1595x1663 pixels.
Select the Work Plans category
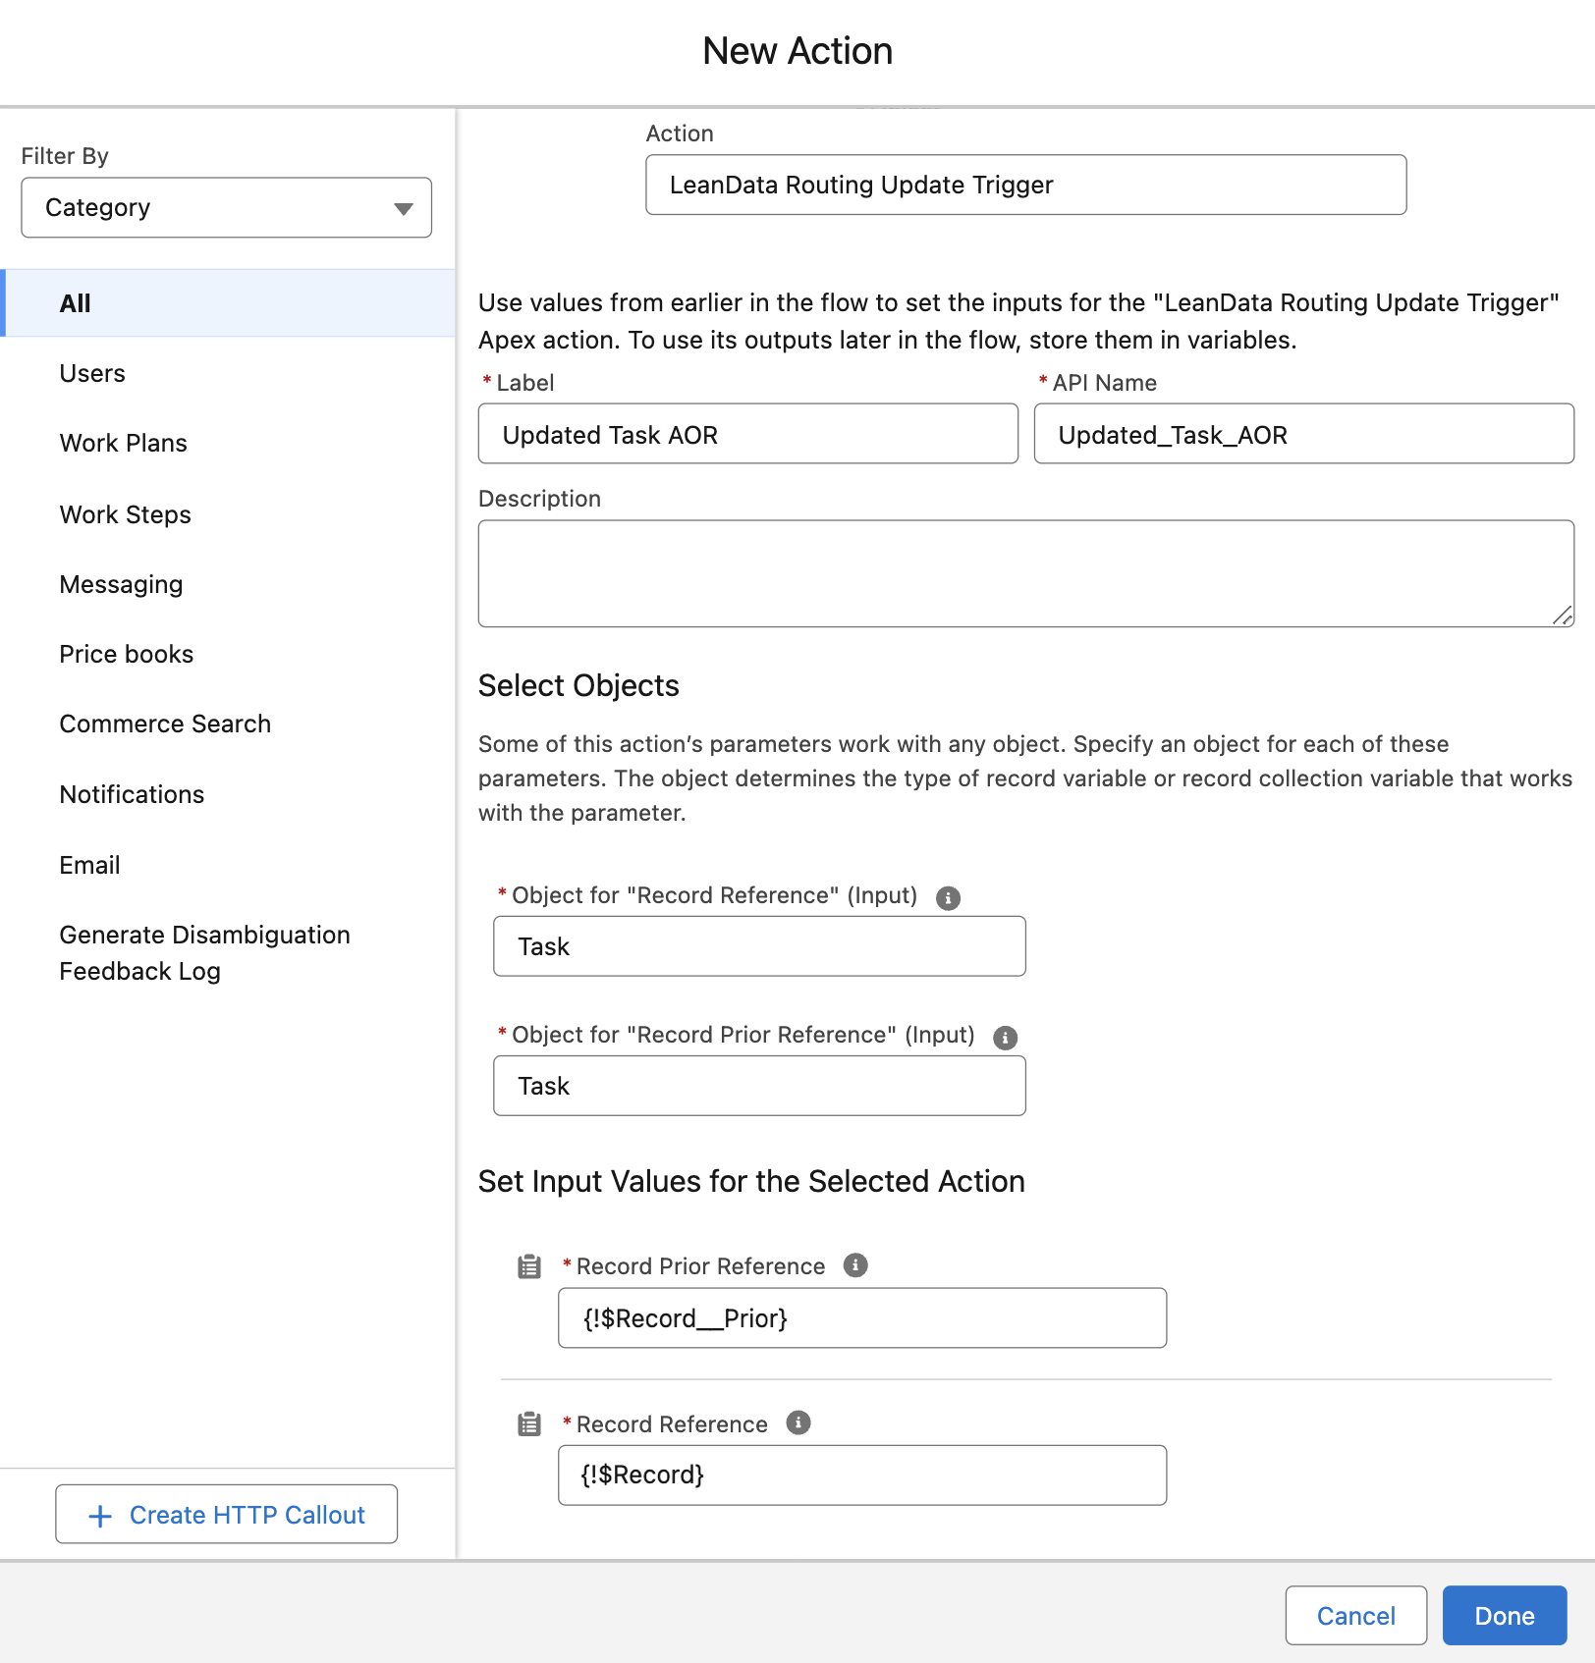(123, 443)
